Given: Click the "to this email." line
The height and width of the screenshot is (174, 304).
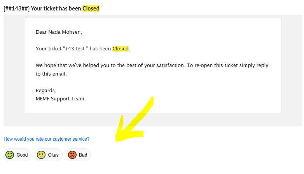Looking at the screenshot, I should 51,74.
